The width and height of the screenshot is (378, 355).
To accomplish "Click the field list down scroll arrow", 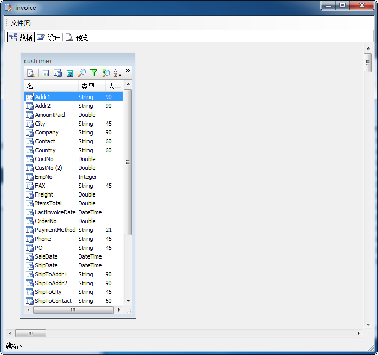I will (128, 301).
